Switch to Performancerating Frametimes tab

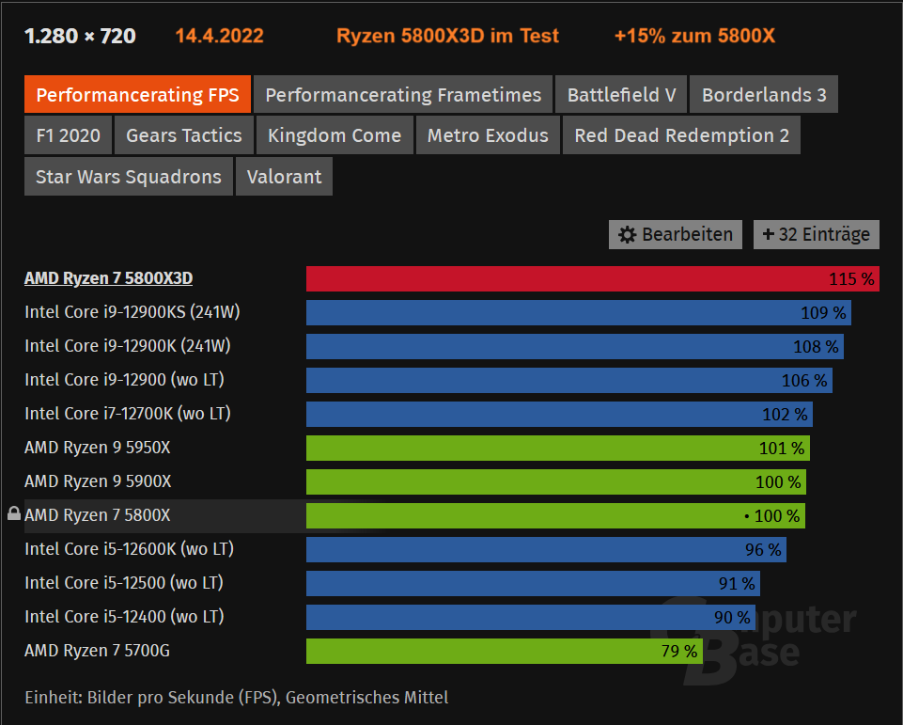click(x=403, y=95)
